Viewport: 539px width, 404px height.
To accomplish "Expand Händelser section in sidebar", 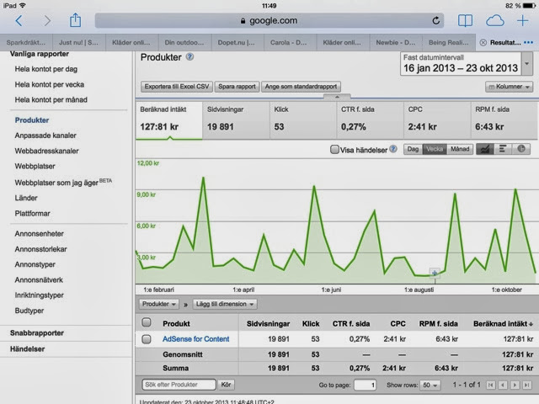I will pyautogui.click(x=28, y=349).
